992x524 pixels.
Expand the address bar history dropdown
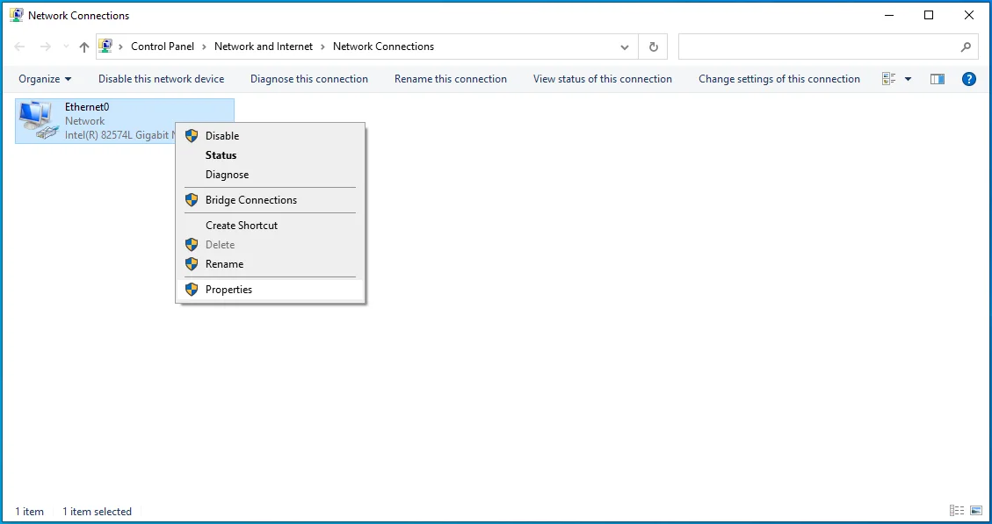click(x=625, y=47)
